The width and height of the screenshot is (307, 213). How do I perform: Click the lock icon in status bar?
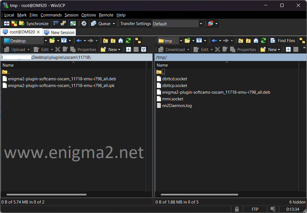[237, 209]
